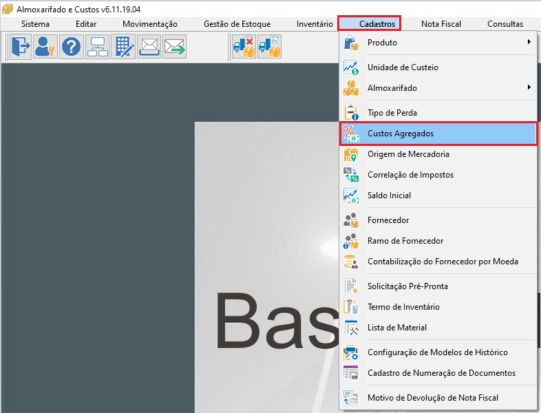The height and width of the screenshot is (413, 541).
Task: Expand the Almoxarifado submenu arrow
Action: (529, 87)
